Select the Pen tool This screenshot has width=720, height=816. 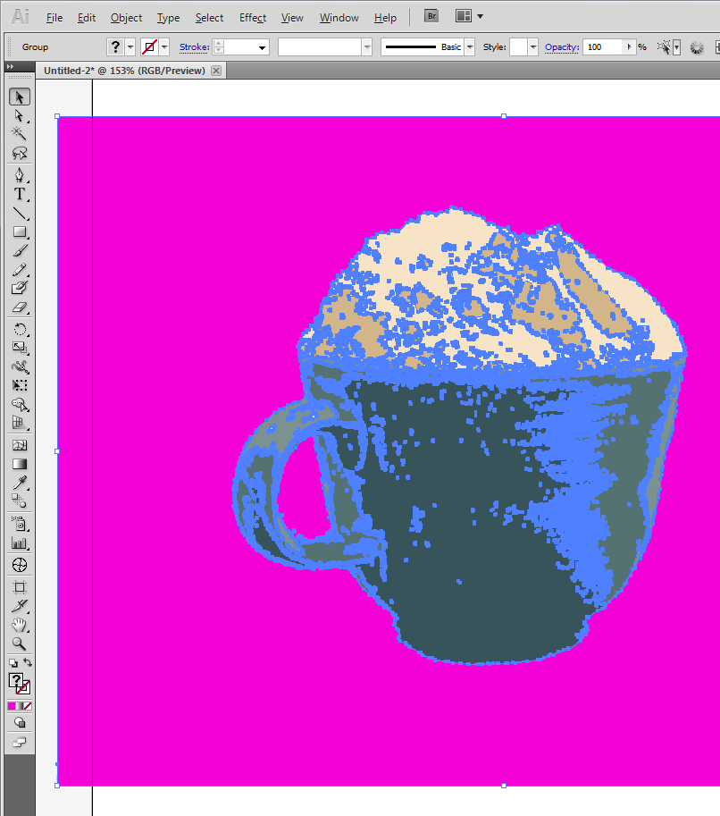coord(19,174)
